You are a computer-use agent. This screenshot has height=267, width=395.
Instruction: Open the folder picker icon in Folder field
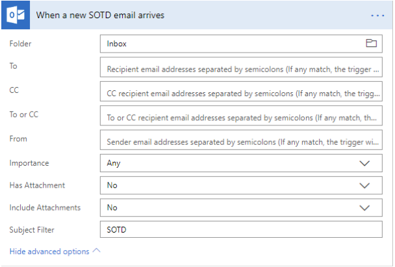point(371,44)
